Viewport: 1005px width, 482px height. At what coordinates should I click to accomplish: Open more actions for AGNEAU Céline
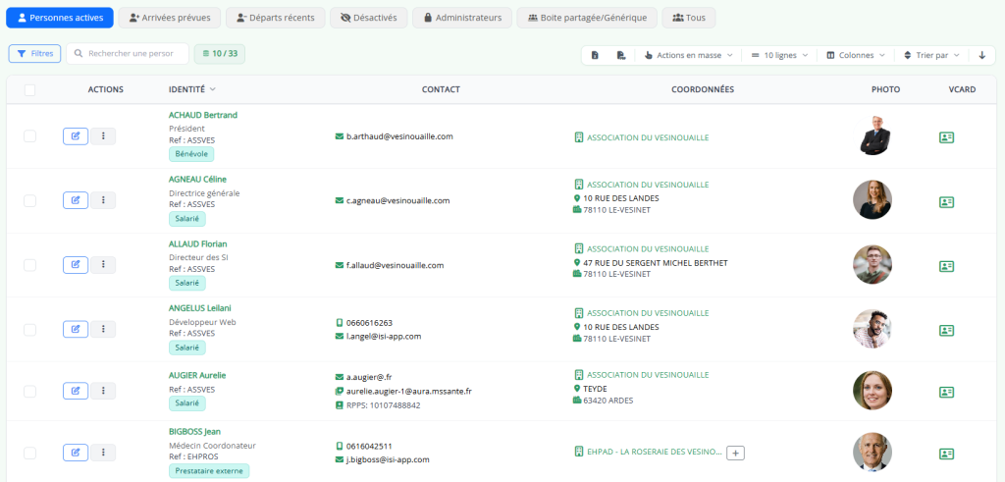pyautogui.click(x=103, y=200)
